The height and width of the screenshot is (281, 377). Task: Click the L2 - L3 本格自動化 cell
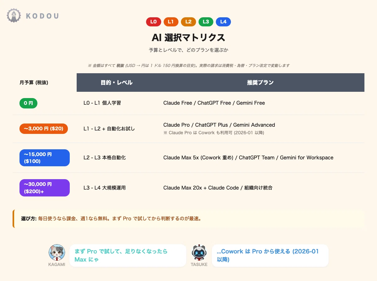pyautogui.click(x=105, y=158)
